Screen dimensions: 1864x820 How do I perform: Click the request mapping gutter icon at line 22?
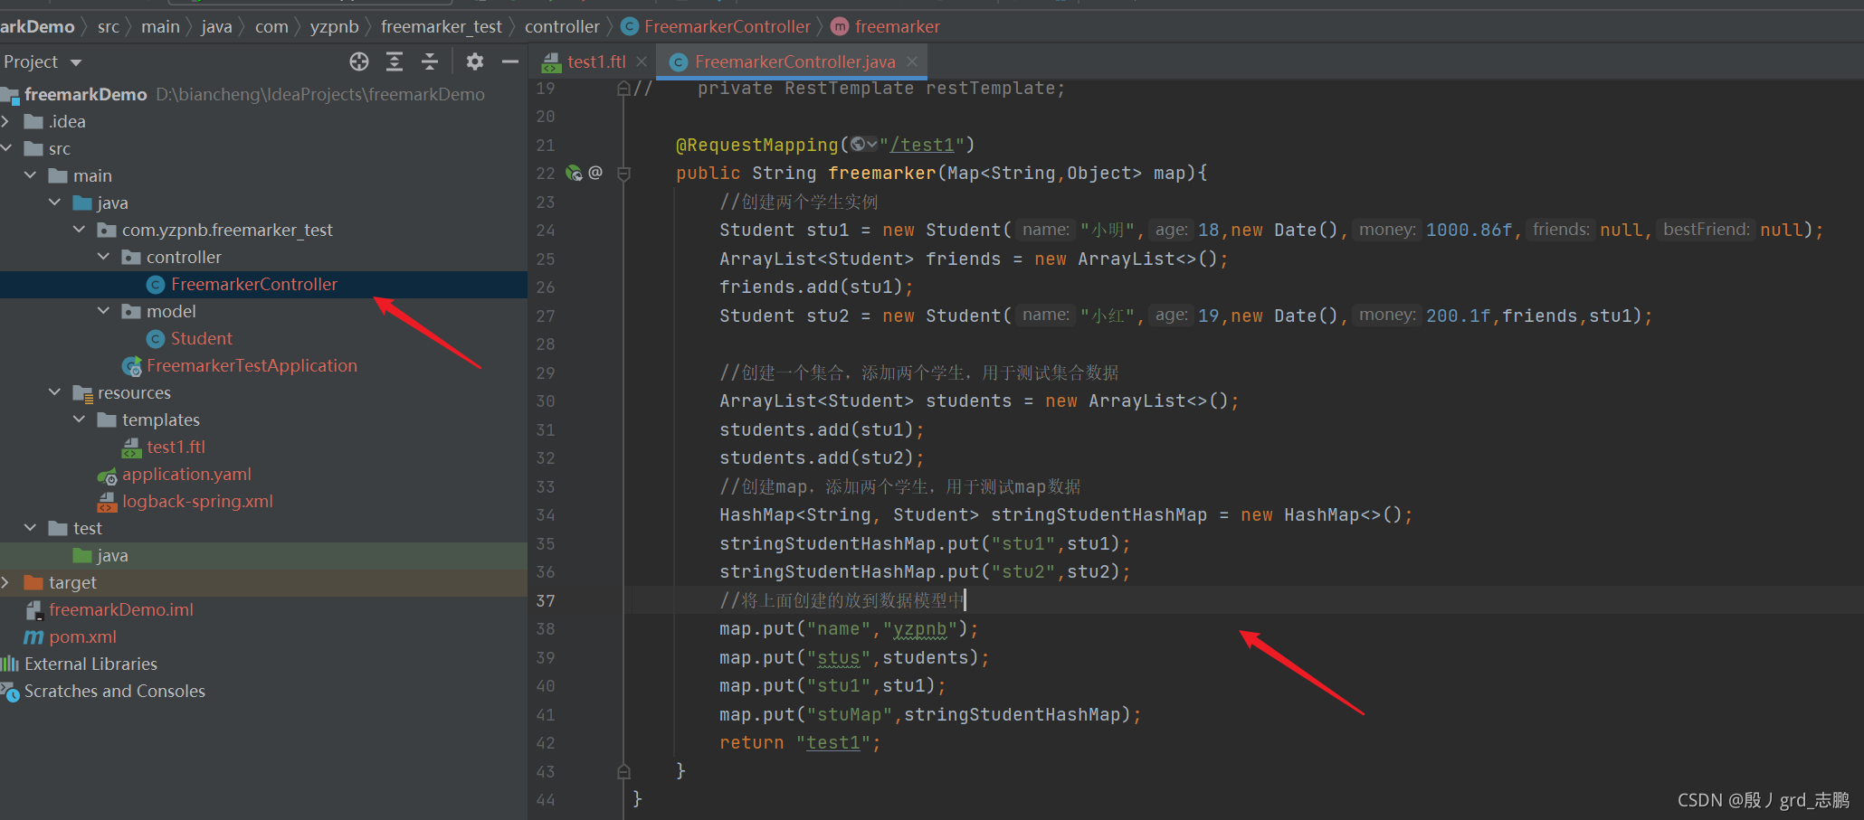(595, 172)
